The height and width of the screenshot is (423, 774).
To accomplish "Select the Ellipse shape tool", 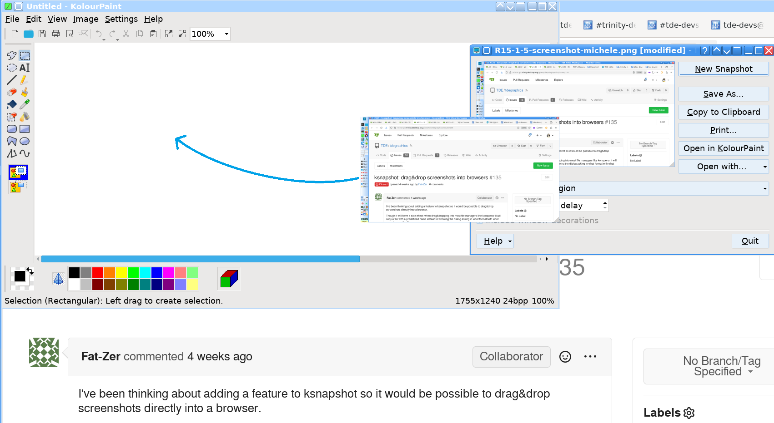I will point(25,141).
